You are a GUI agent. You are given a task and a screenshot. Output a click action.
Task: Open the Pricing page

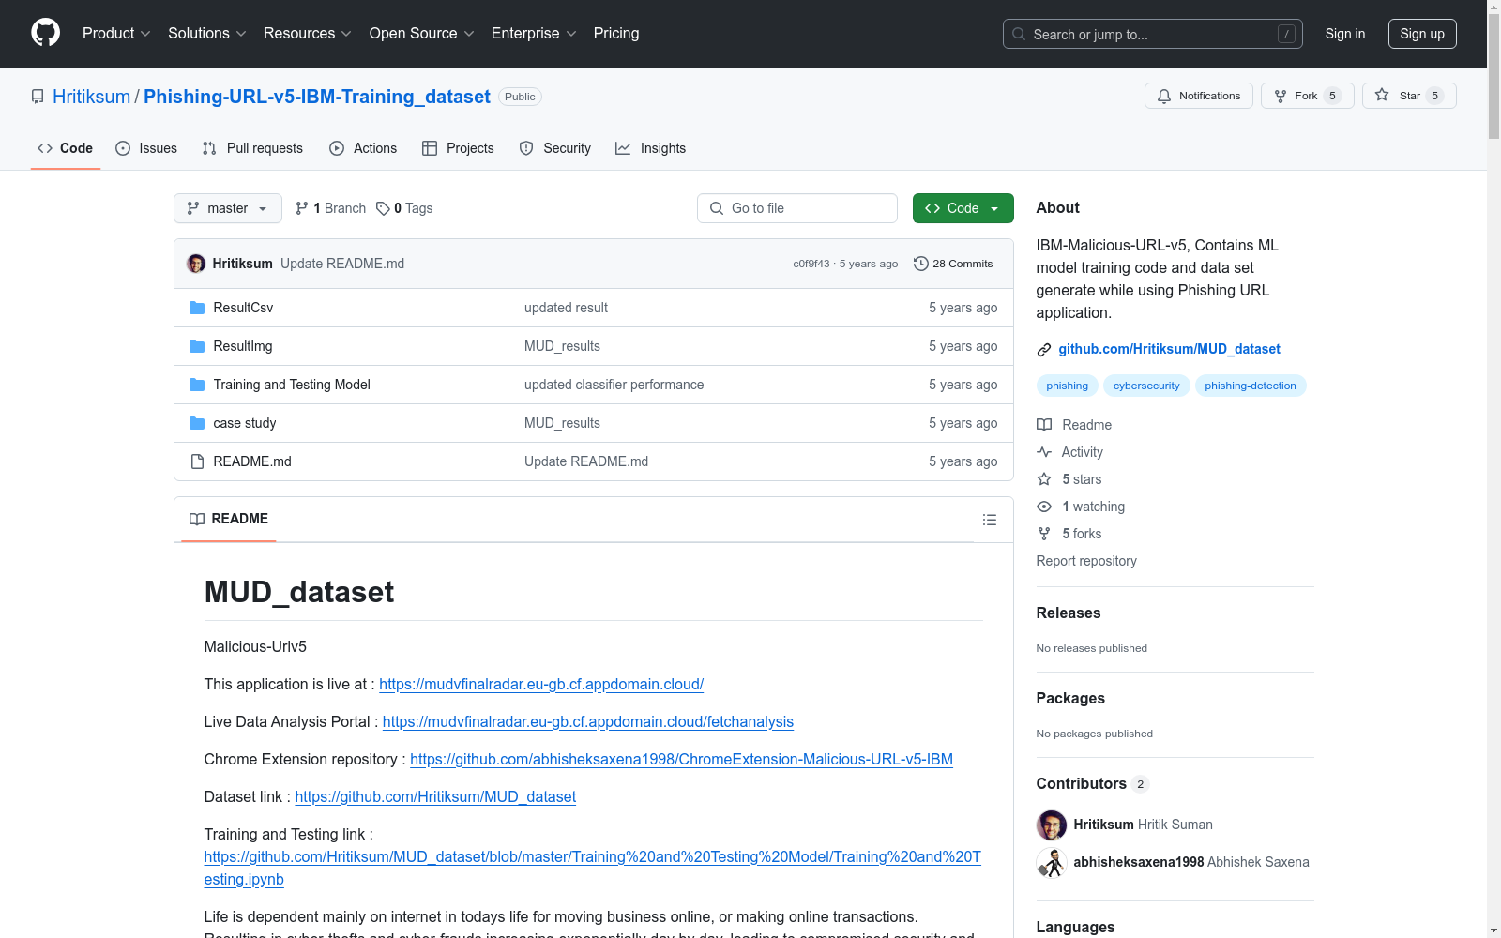pos(616,33)
